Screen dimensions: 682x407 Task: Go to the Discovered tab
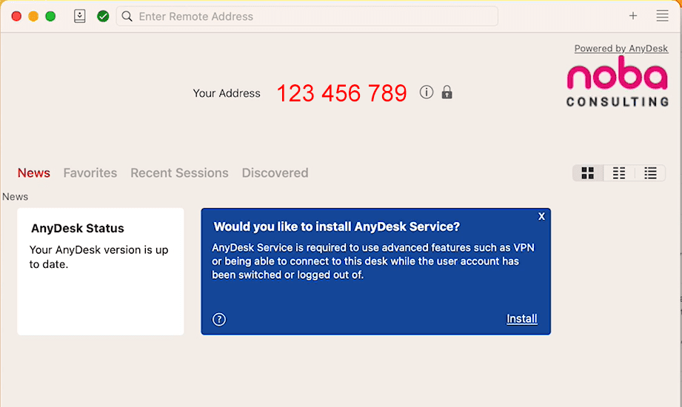click(275, 173)
